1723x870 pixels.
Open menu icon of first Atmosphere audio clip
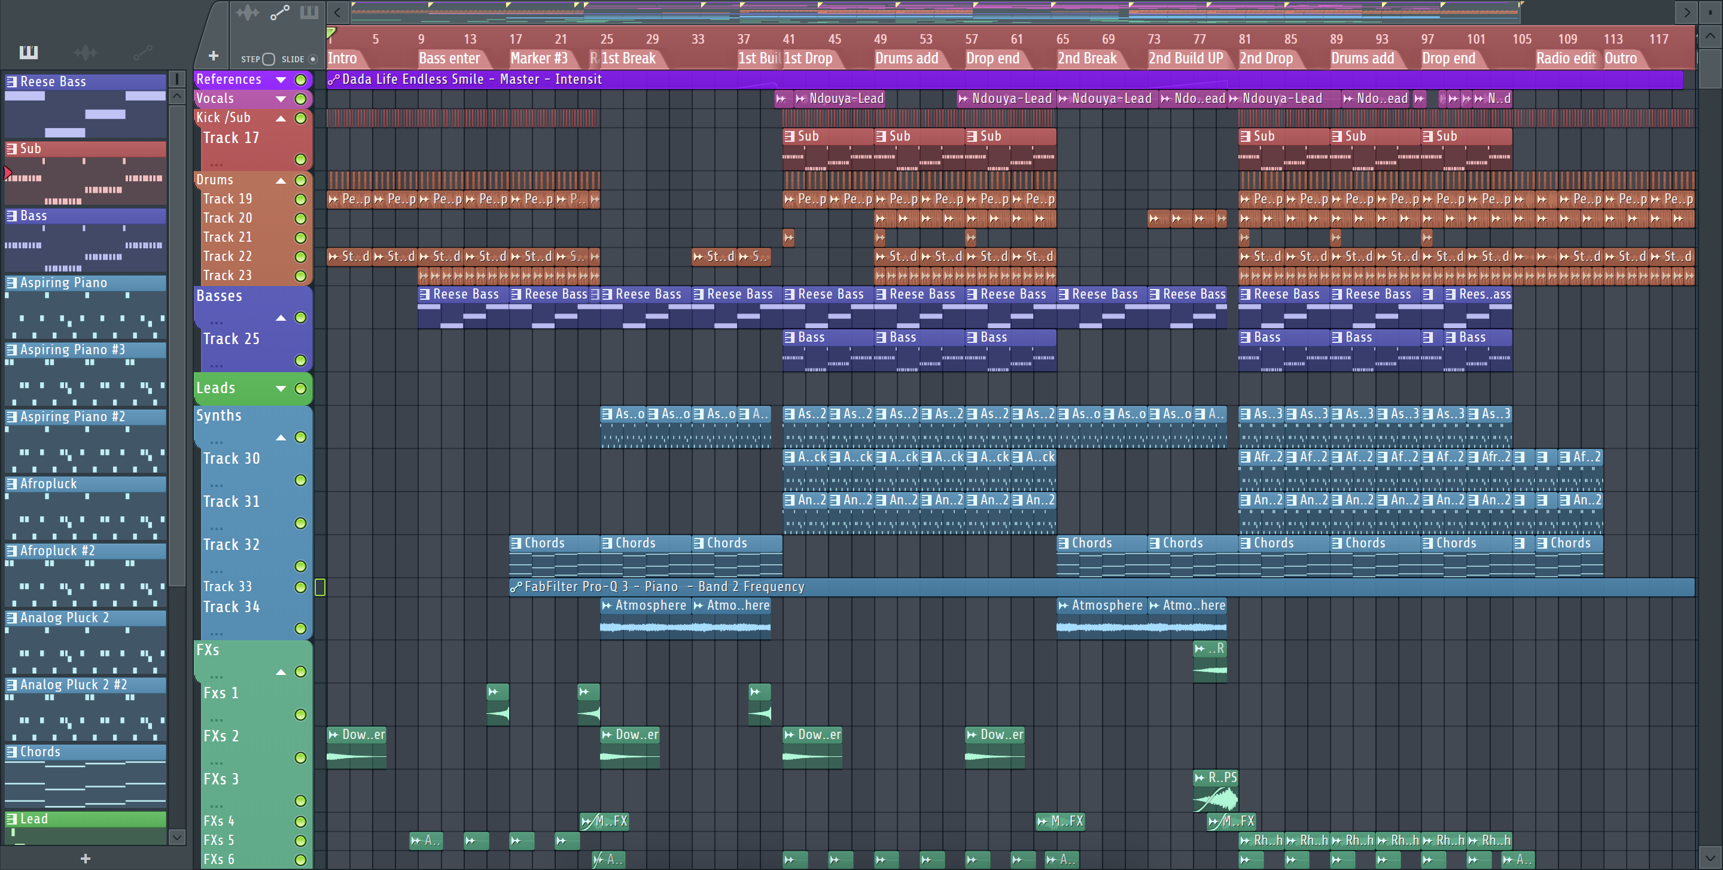(607, 605)
